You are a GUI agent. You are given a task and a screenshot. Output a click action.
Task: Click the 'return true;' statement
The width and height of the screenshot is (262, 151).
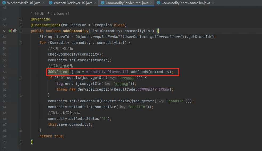click(x=52, y=136)
